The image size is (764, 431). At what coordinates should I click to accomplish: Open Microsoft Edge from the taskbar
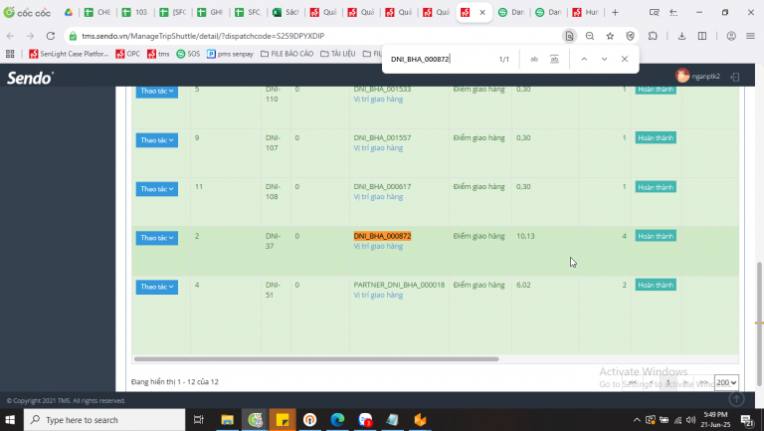337,420
